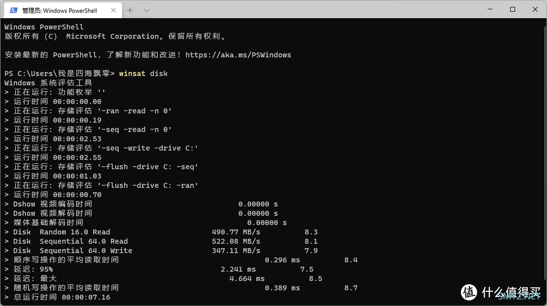This screenshot has width=547, height=306.
Task: Click the '0.296 ms' latency value
Action: click(x=282, y=260)
